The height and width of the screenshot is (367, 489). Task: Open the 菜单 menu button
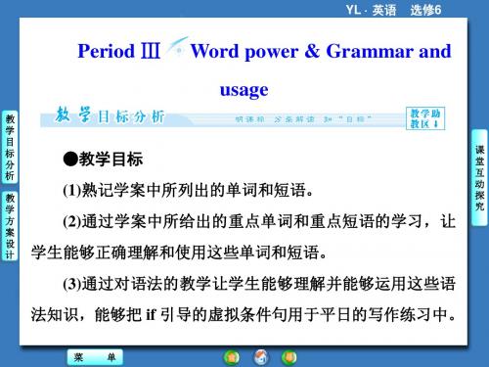[x=95, y=357]
